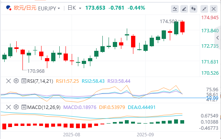Open the 日K timeframe dropdown
Screen dimensions: 221x139
click(74, 8)
